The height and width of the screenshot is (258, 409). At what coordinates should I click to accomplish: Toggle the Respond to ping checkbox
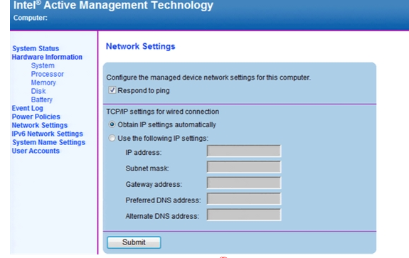pos(112,90)
